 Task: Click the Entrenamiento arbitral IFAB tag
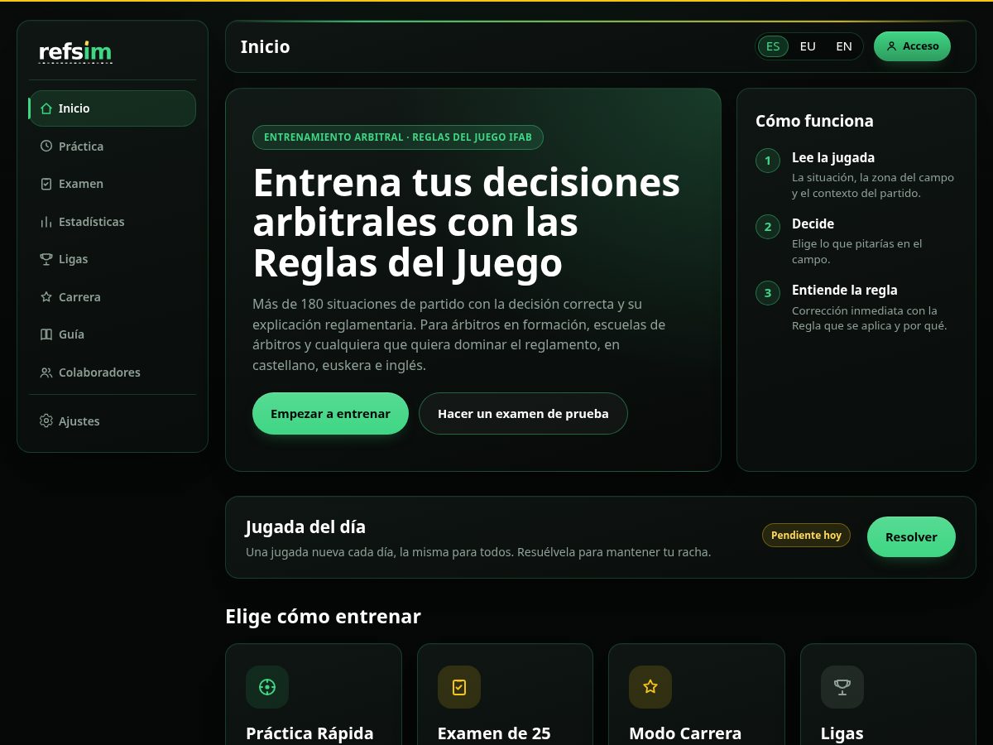tap(398, 137)
